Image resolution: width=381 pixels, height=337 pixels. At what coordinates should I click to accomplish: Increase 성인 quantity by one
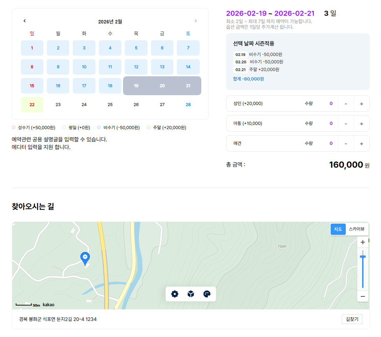(361, 104)
